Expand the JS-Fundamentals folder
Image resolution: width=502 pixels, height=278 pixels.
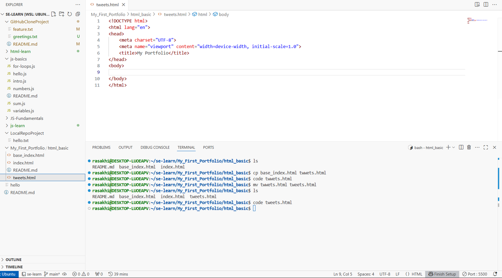[x=26, y=118]
